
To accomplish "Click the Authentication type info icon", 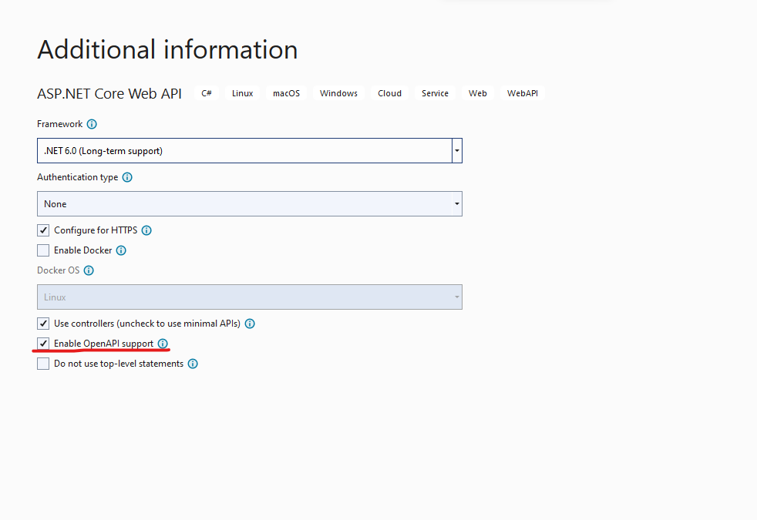I will (127, 177).
